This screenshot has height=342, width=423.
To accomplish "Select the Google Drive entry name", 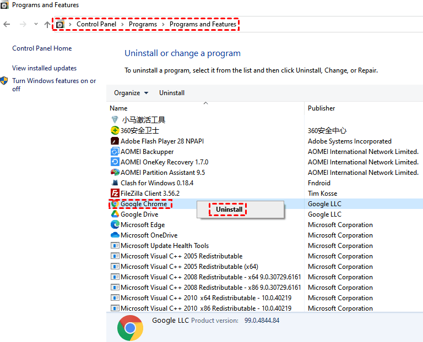I will coord(139,214).
